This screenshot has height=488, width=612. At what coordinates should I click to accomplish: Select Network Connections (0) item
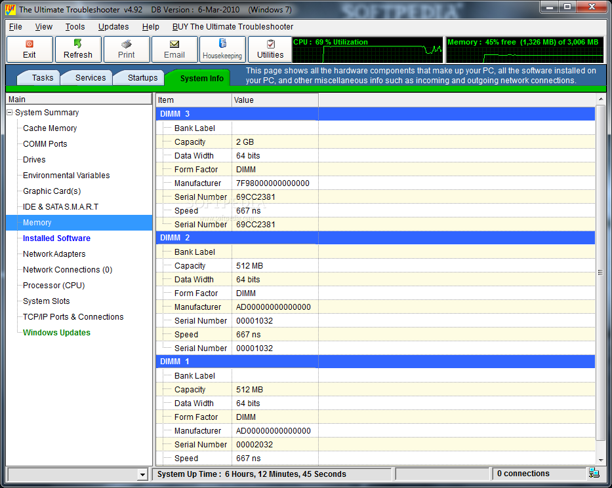[x=68, y=270]
